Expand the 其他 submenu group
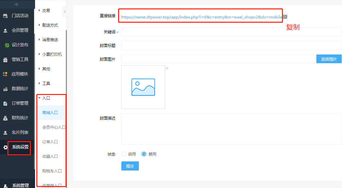 [44, 69]
